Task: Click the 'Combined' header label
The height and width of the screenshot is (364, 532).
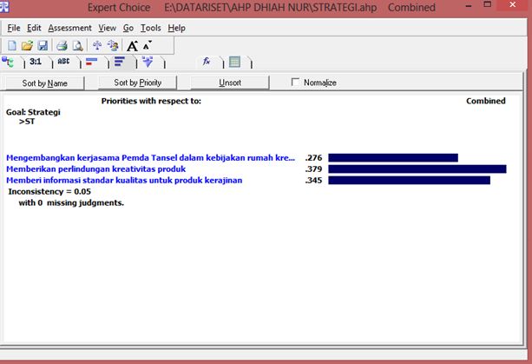Action: coord(486,101)
